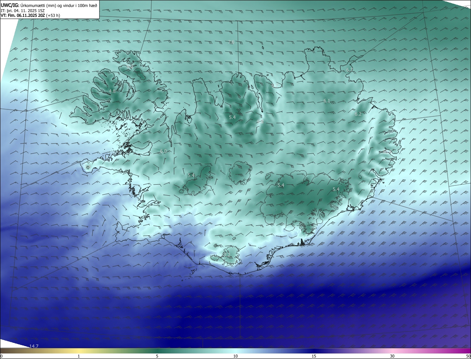Click the 5.4 value on Langjökull glacier
Image resolution: width=471 pixels, height=359 pixels.
pos(191,175)
